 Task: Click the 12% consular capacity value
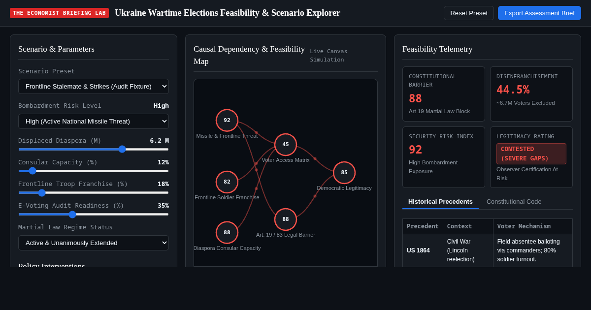pos(163,162)
